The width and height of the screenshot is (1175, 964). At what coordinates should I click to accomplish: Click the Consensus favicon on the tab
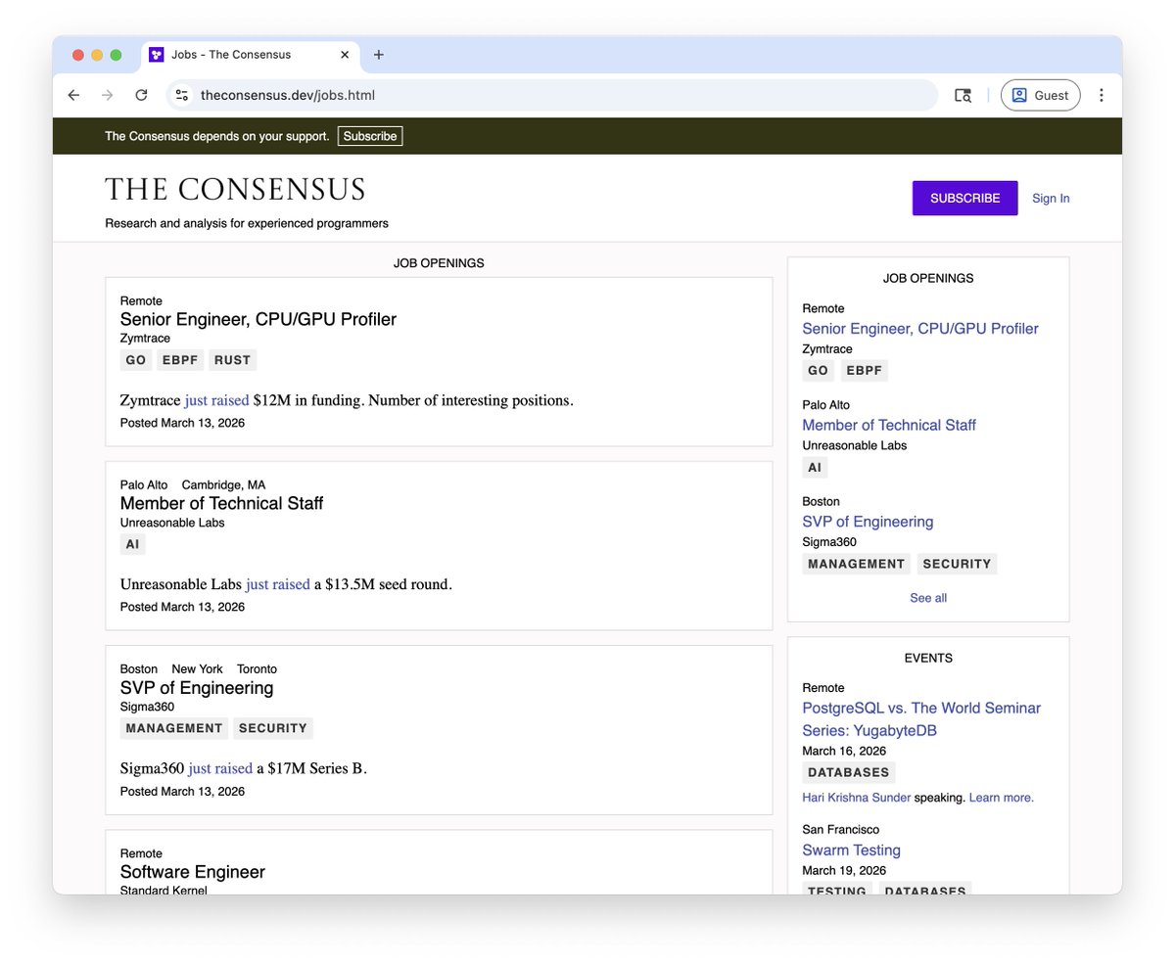157,55
